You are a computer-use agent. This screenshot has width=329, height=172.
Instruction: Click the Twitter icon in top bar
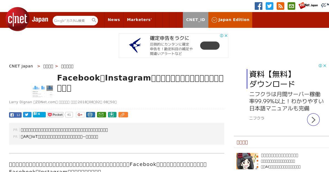pos(270,6)
